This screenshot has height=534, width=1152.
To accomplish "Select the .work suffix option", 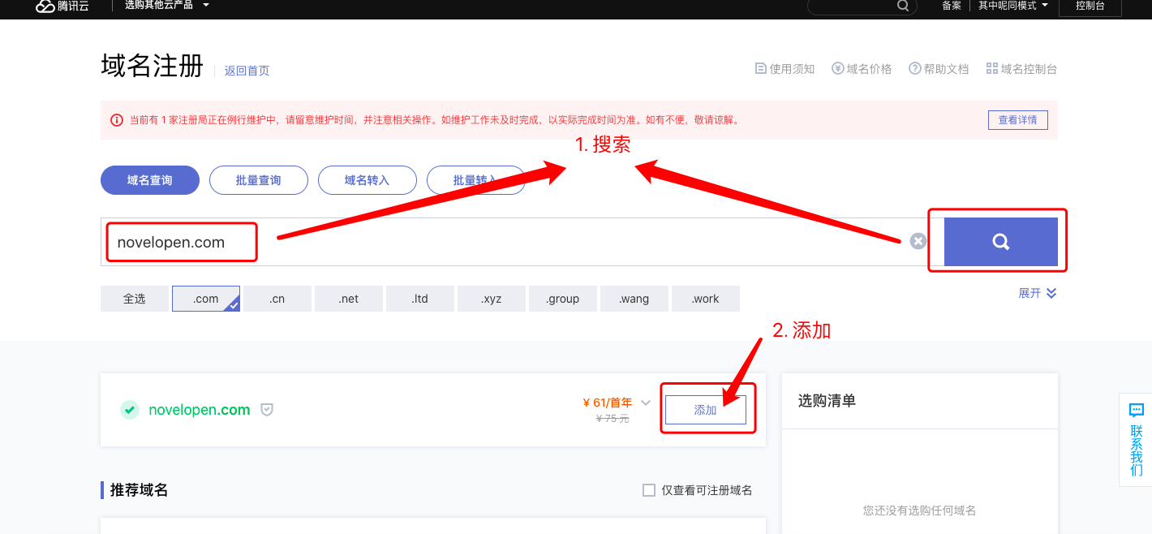I will [706, 299].
